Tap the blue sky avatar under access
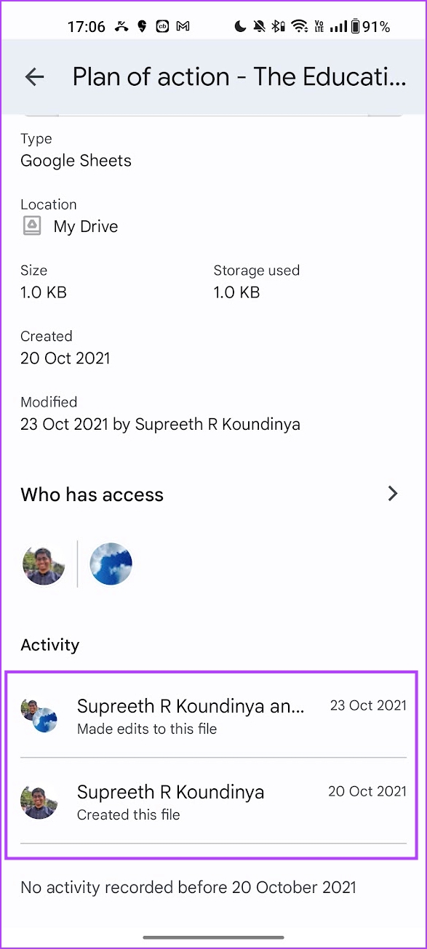 point(111,564)
